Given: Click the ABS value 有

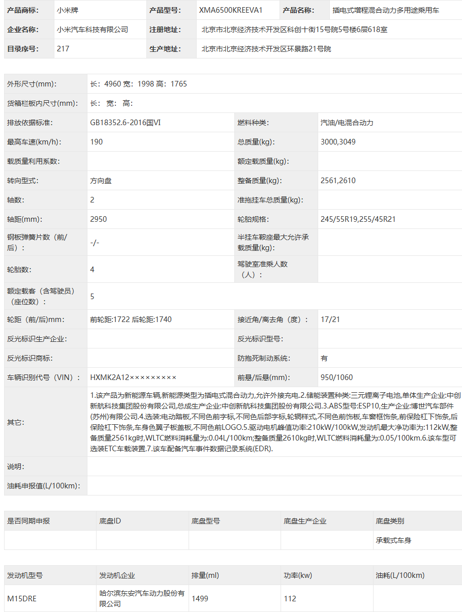Looking at the screenshot, I should [324, 358].
